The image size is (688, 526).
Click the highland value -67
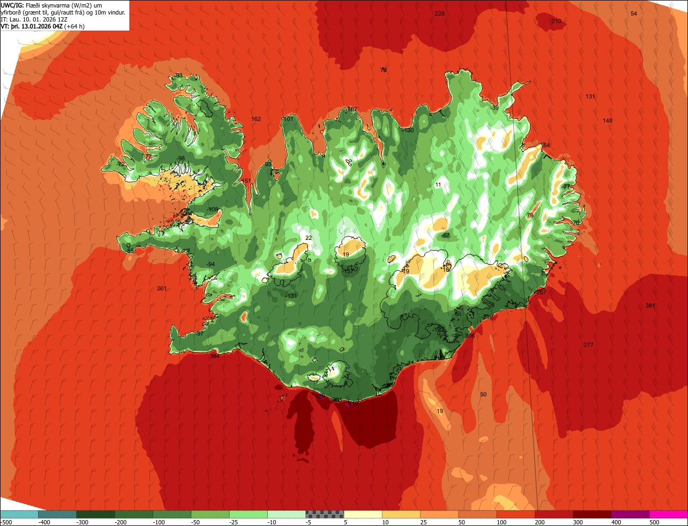[x=445, y=236]
